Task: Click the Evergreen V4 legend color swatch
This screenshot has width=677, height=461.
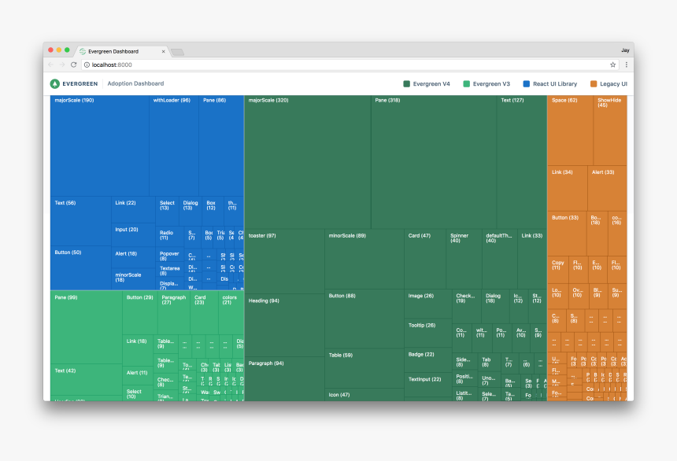Action: (x=407, y=83)
